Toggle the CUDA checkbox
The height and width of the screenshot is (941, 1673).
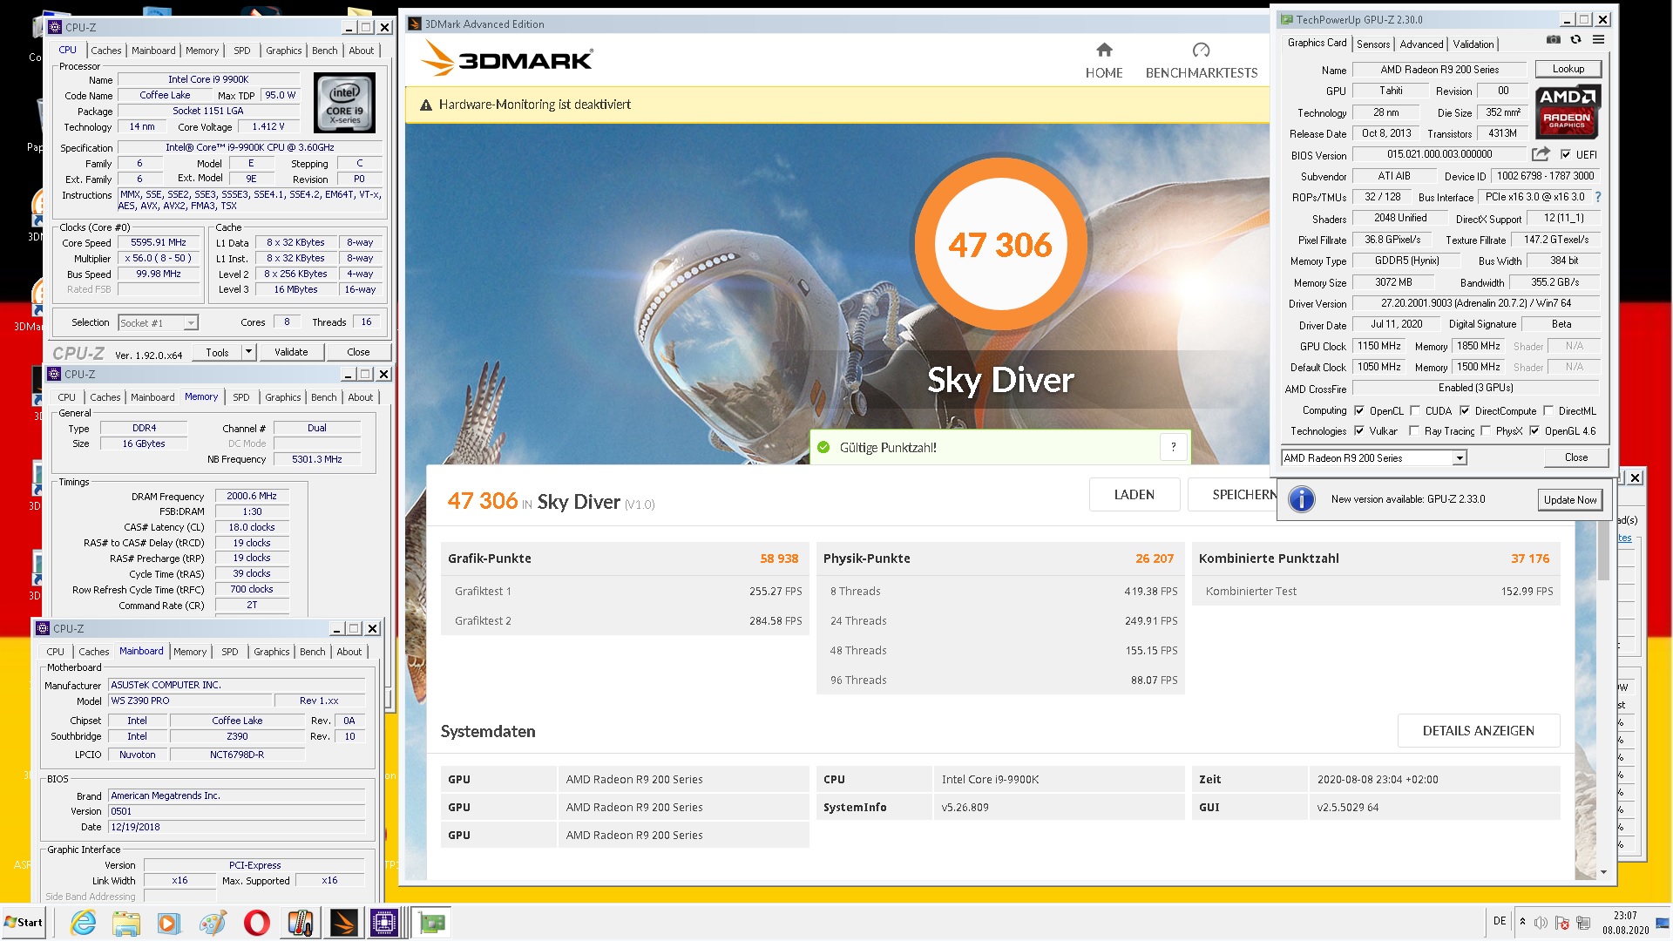(x=1415, y=410)
